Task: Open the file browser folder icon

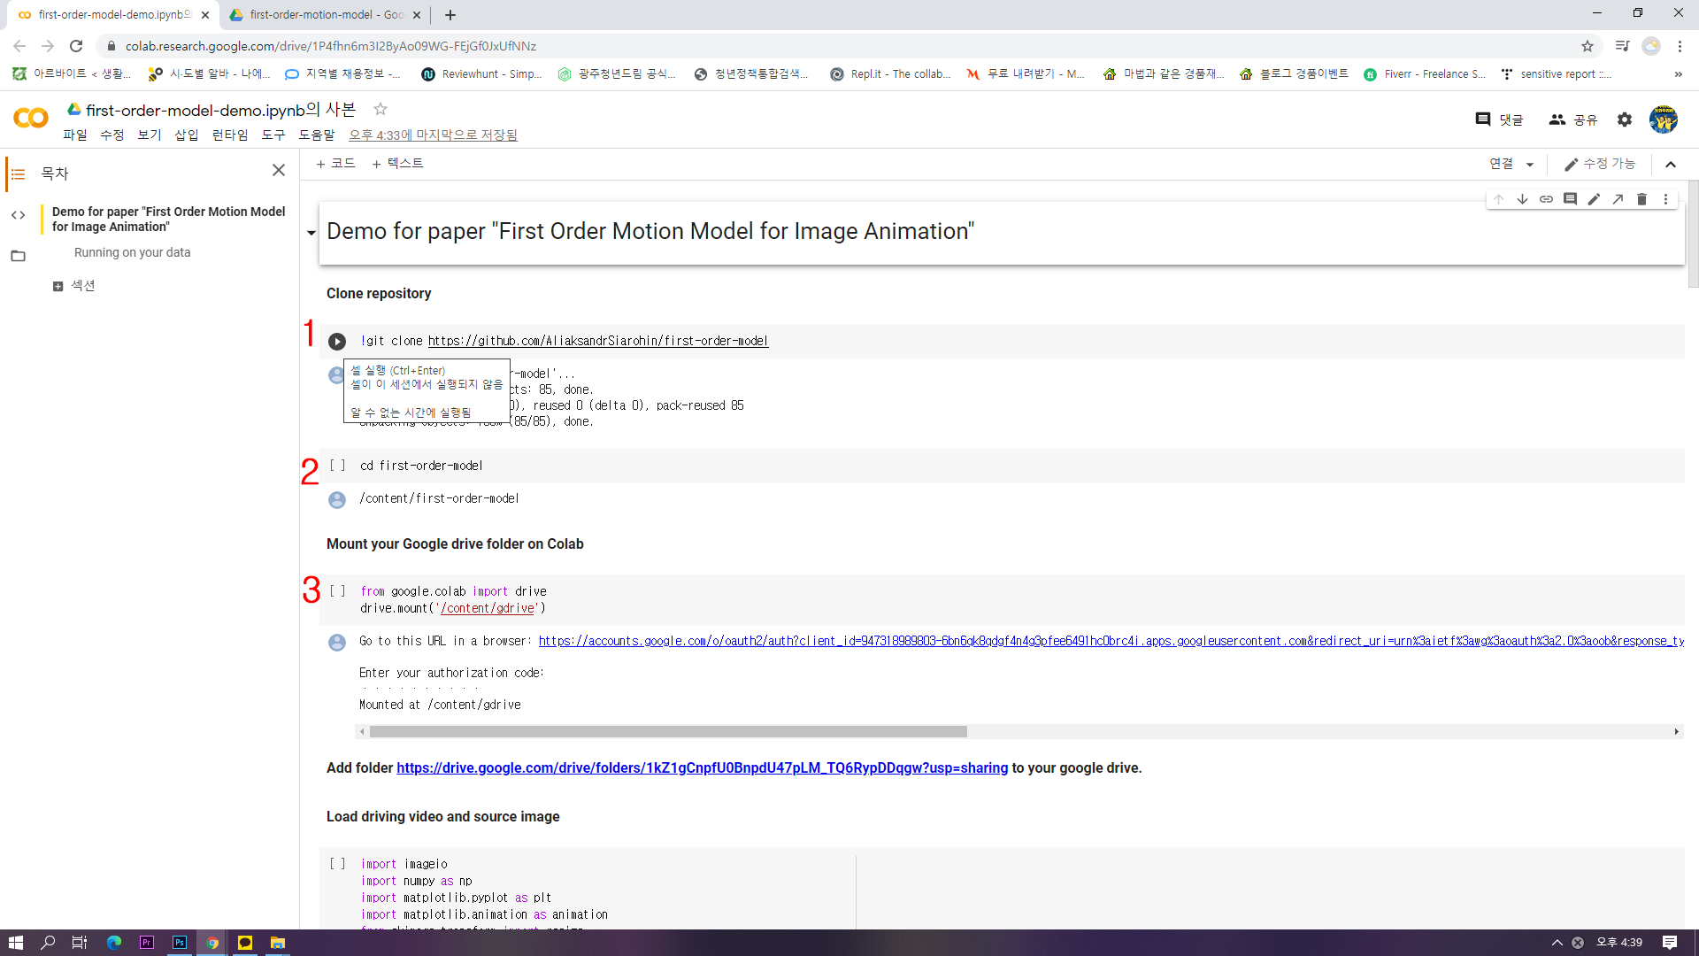Action: tap(18, 256)
